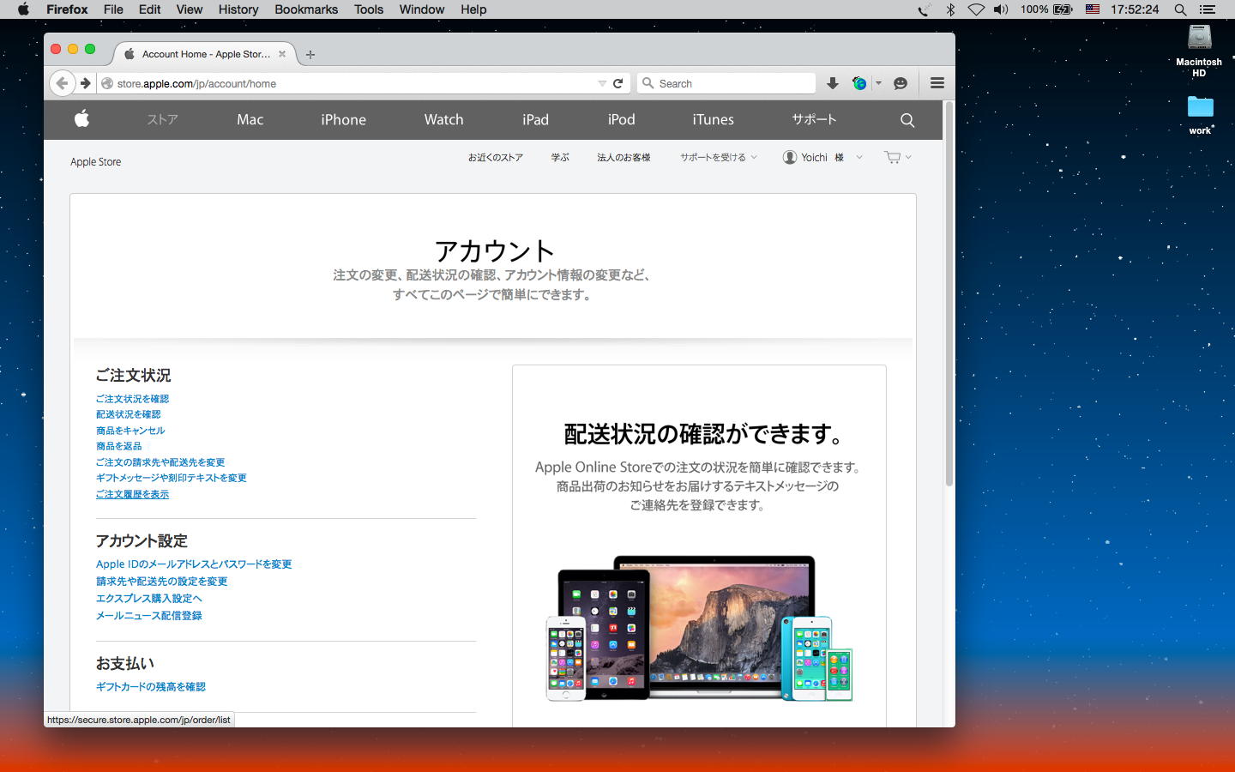Open the Tools menu
Screen dimensions: 1235x772
point(369,9)
